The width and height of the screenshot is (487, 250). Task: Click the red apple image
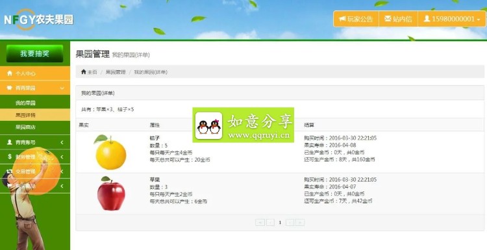(x=111, y=193)
